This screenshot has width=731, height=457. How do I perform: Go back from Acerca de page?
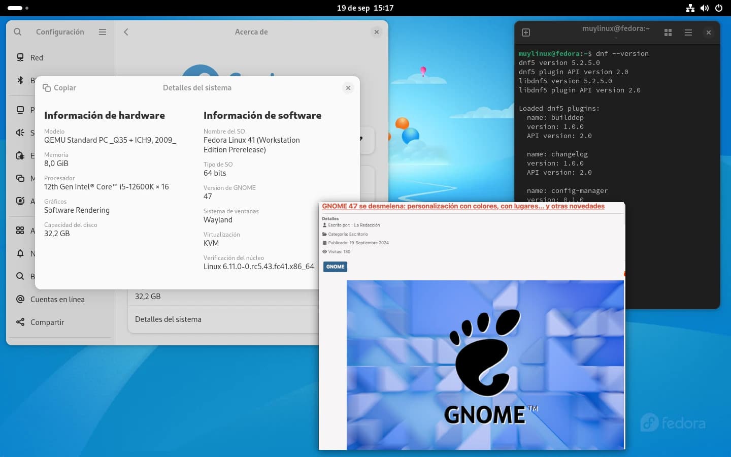[x=126, y=32]
